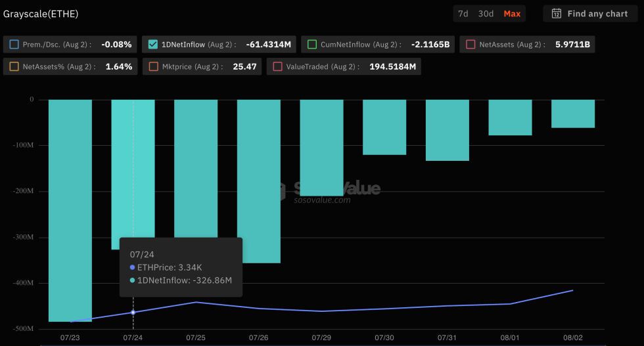
Task: Click the 07/29 x-axis date label
Action: tap(321, 337)
